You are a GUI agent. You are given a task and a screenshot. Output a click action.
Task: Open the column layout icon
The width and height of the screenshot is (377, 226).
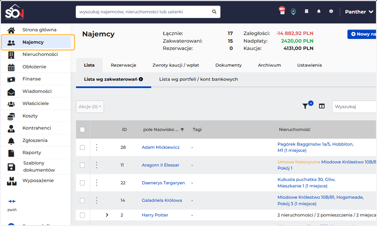click(x=322, y=106)
